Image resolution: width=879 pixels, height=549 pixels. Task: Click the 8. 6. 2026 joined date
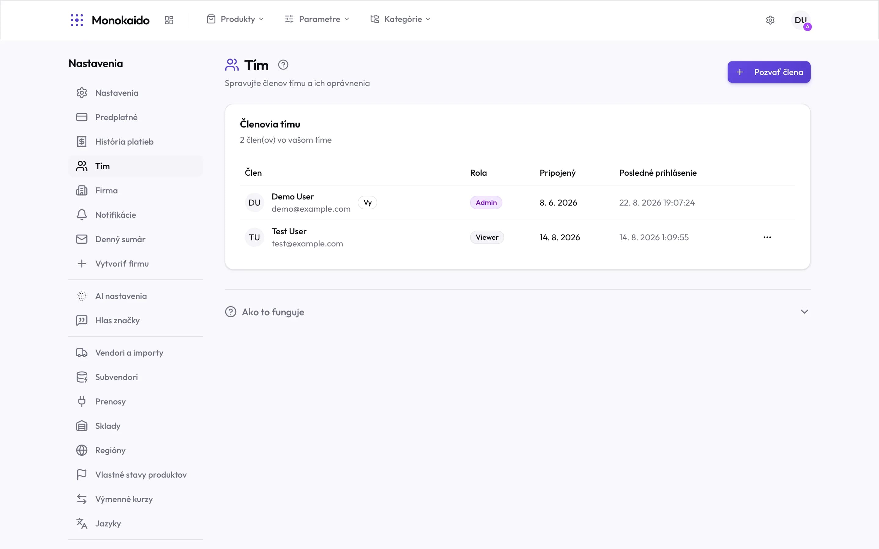558,203
